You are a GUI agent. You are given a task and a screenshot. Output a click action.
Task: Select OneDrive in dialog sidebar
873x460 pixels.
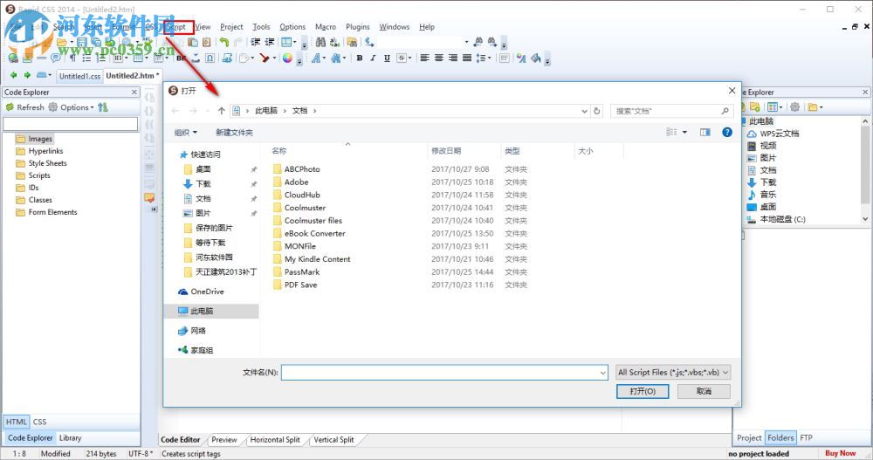(201, 292)
